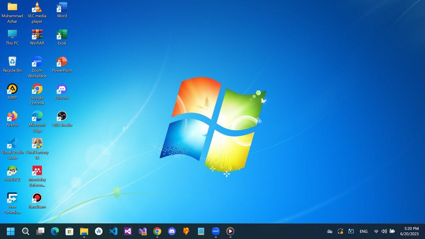425x239 pixels.
Task: Open the Windows Start menu
Action: 11,231
